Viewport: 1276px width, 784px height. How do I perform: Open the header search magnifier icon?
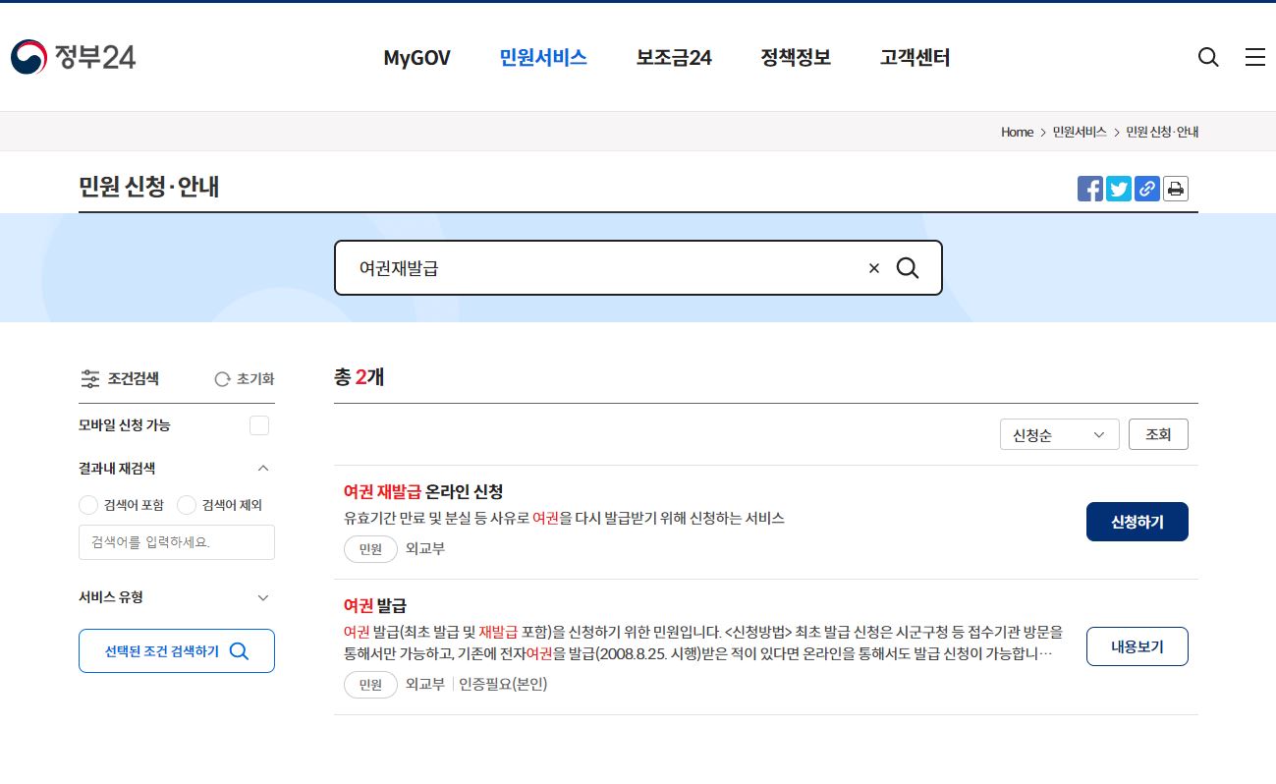[x=1207, y=58]
